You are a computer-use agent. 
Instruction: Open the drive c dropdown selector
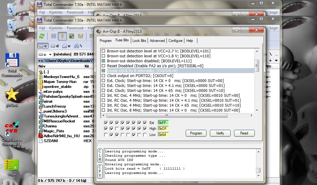tap(50, 54)
